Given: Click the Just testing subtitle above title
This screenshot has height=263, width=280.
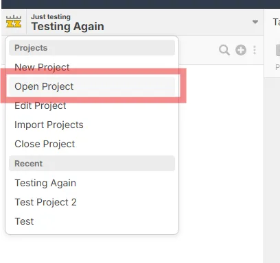Looking at the screenshot, I should click(51, 17).
